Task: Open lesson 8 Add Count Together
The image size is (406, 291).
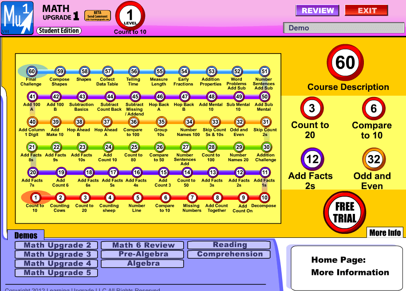Action: click(217, 198)
